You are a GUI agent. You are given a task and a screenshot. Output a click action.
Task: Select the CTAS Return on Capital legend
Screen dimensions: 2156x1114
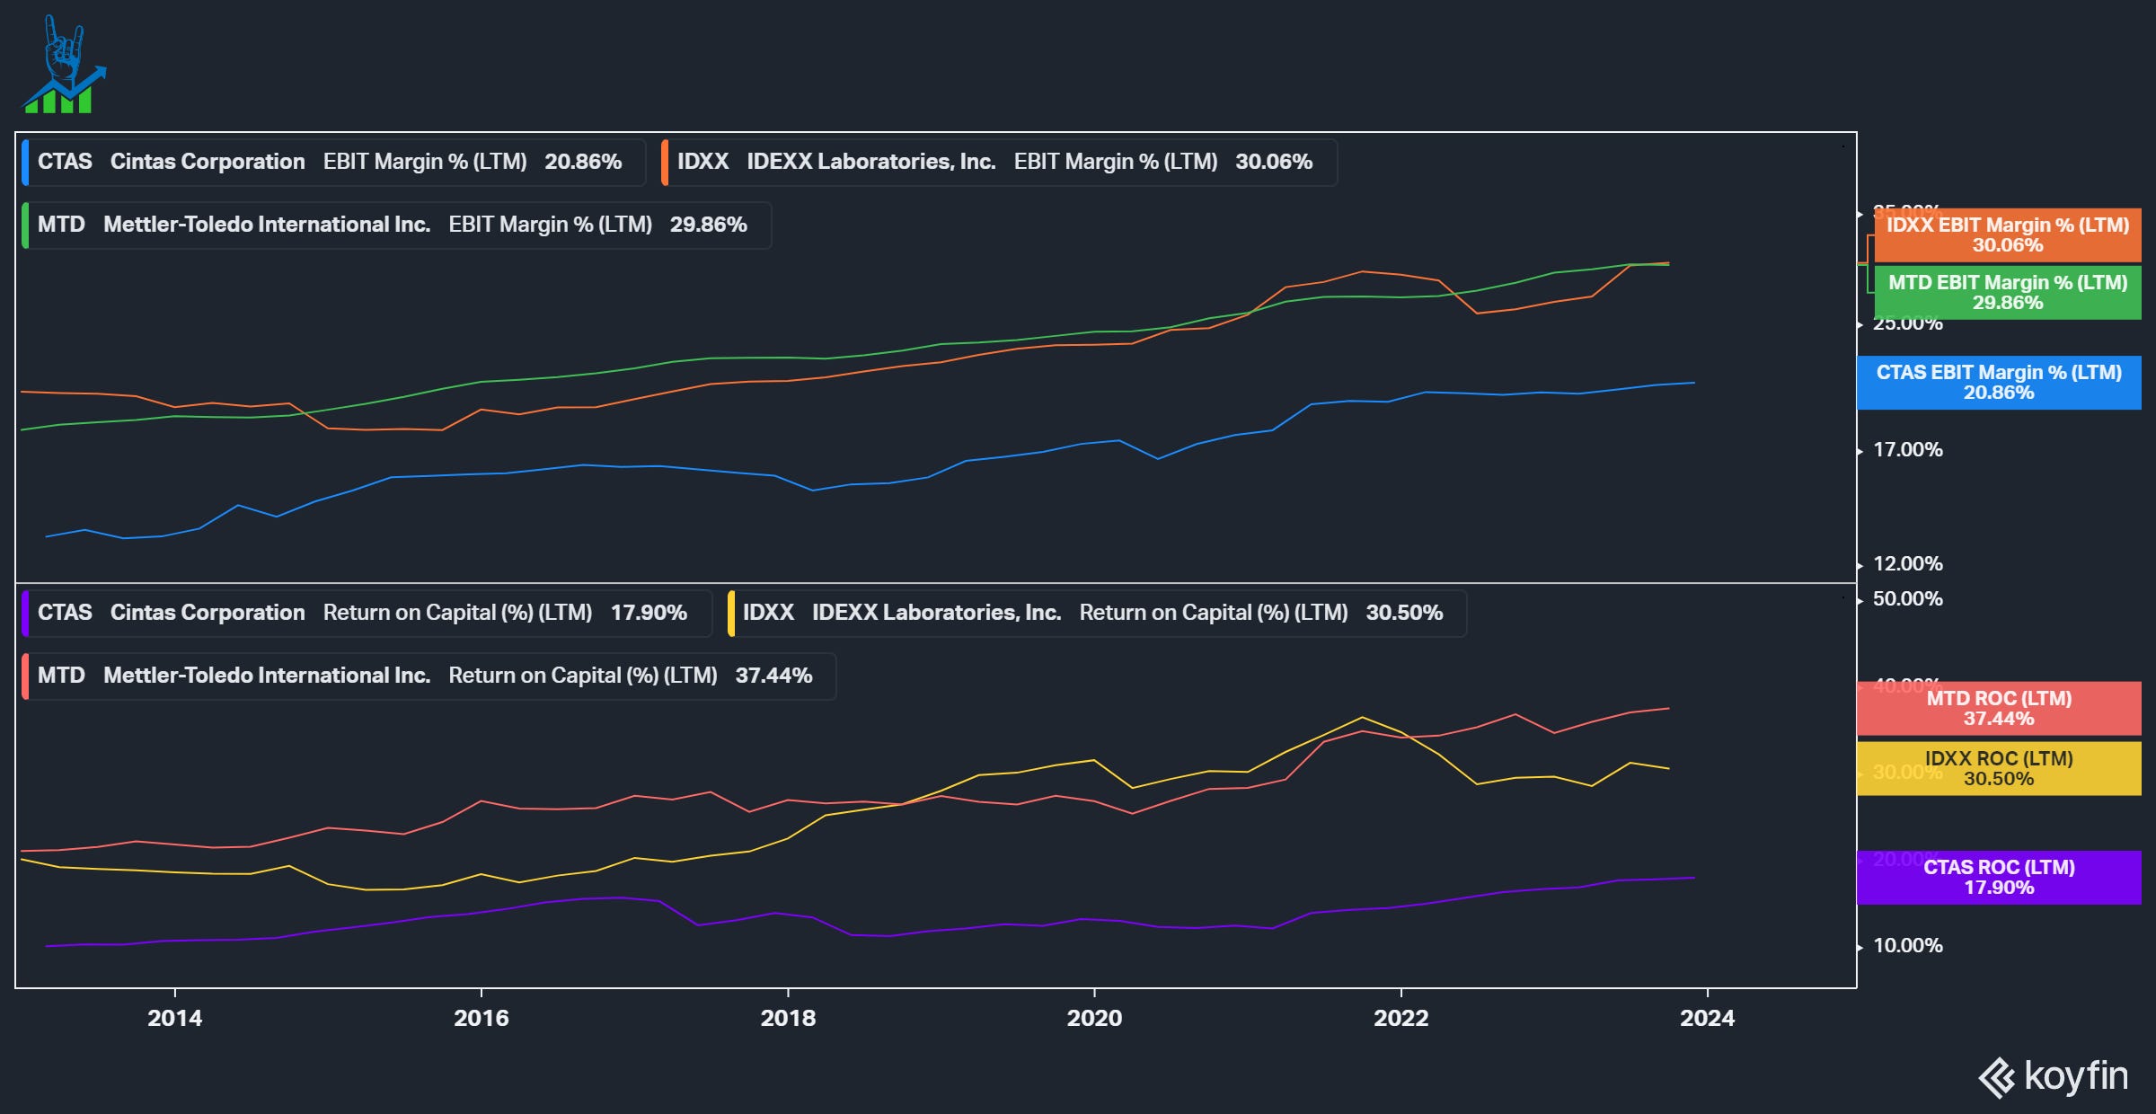367,614
